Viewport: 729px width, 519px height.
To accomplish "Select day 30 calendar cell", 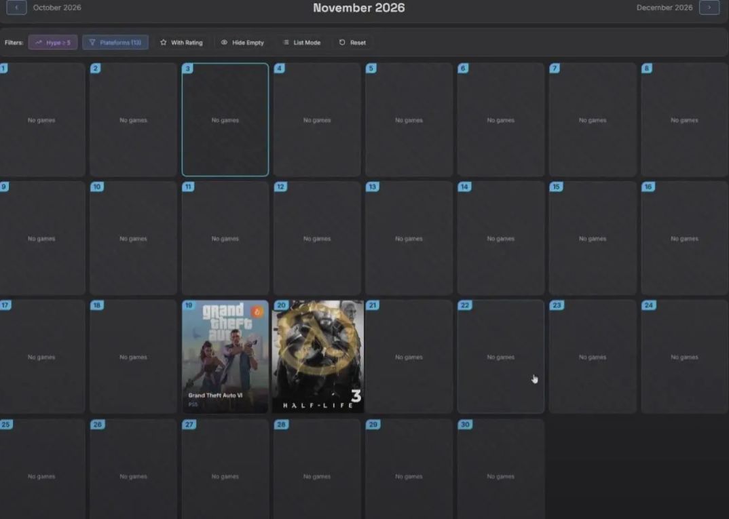I will click(x=501, y=469).
